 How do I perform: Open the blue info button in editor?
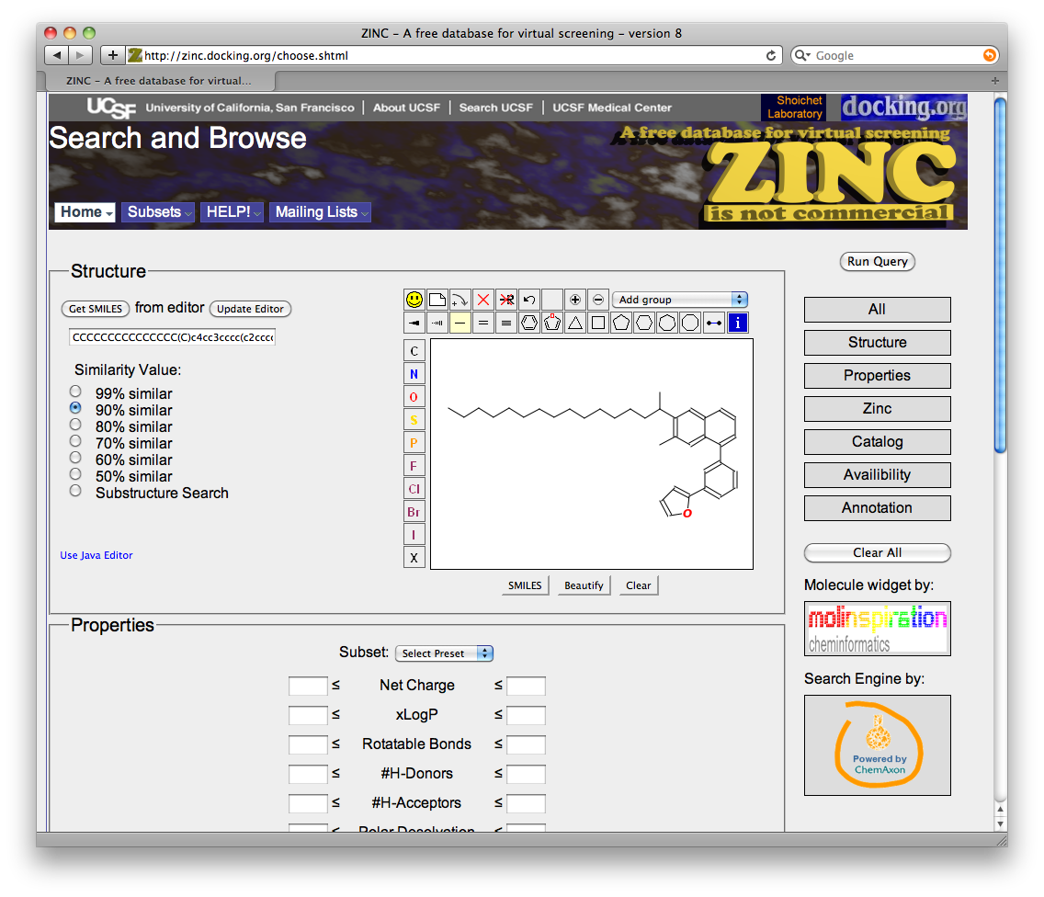tap(737, 323)
